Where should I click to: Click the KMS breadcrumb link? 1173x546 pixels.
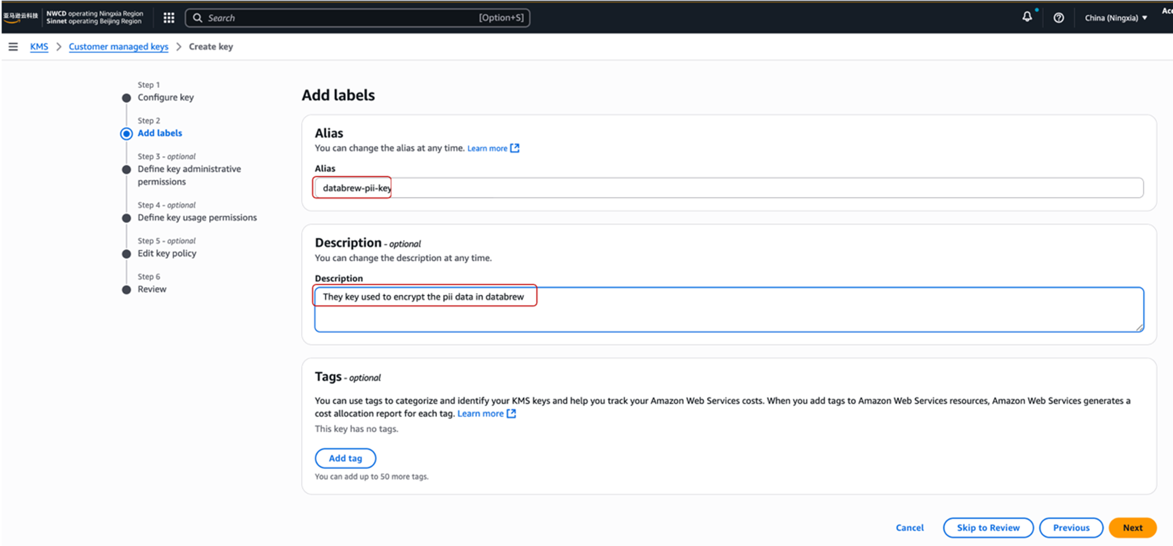click(39, 46)
